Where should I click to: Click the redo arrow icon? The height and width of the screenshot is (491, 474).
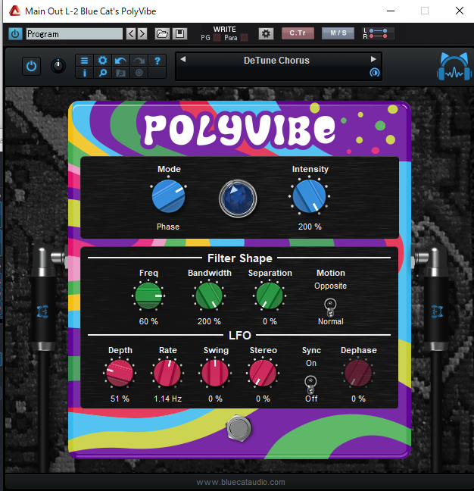pos(139,60)
